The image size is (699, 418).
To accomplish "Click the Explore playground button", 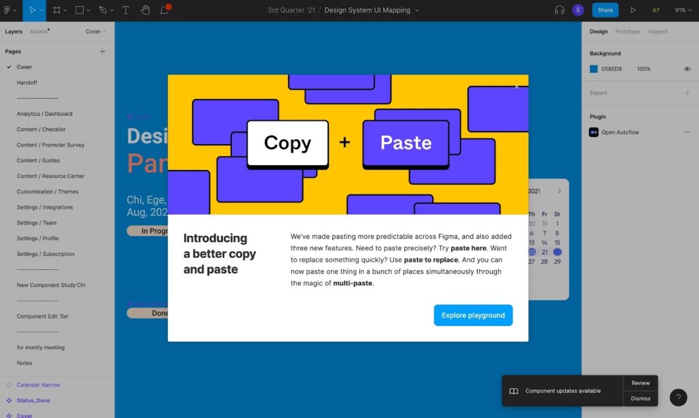I will 473,315.
